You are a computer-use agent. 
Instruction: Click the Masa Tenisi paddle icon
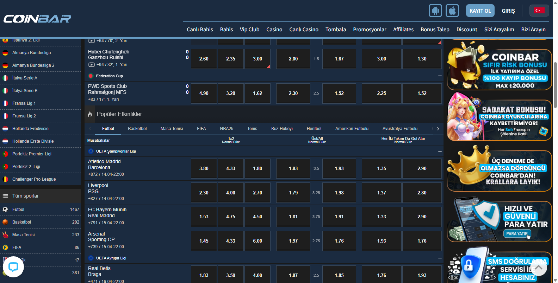tap(5, 235)
